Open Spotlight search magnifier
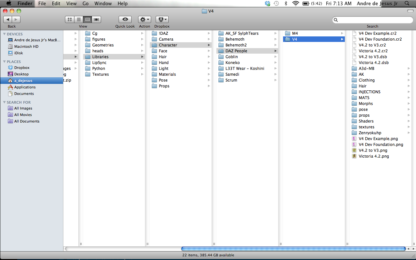Image resolution: width=416 pixels, height=260 pixels. point(407,4)
